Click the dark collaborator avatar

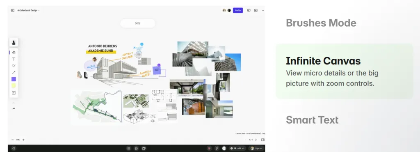point(229,10)
